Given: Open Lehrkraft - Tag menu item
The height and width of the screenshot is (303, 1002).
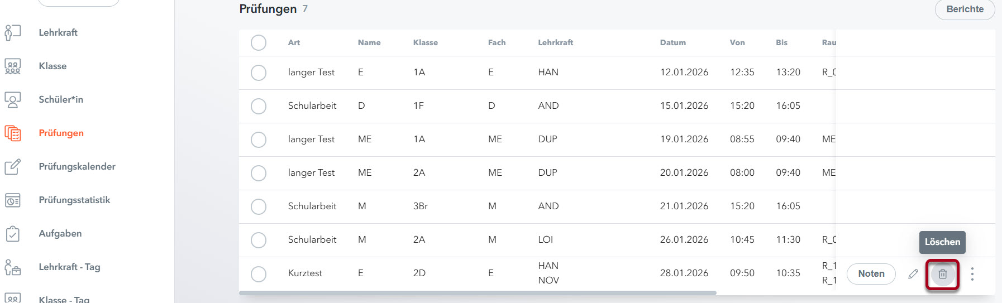Looking at the screenshot, I should point(69,267).
